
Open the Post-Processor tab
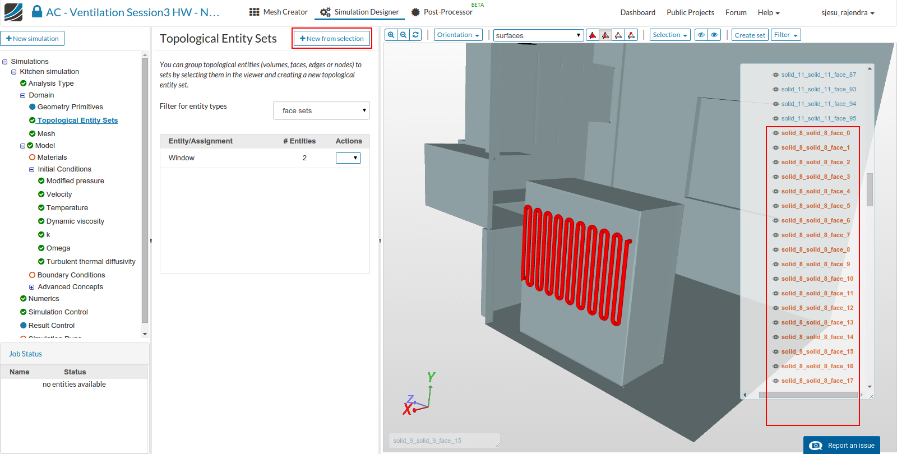click(442, 12)
